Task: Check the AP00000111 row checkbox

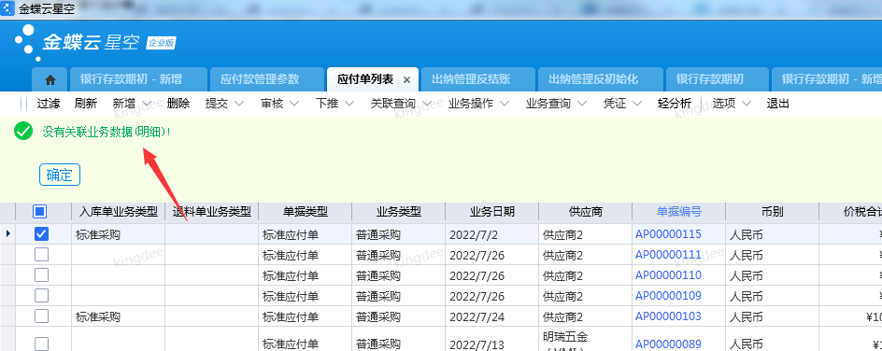Action: point(42,255)
